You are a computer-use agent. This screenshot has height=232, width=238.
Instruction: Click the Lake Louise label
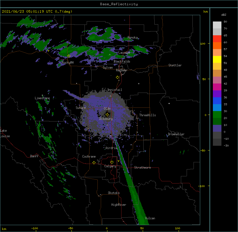(x=5, y=133)
